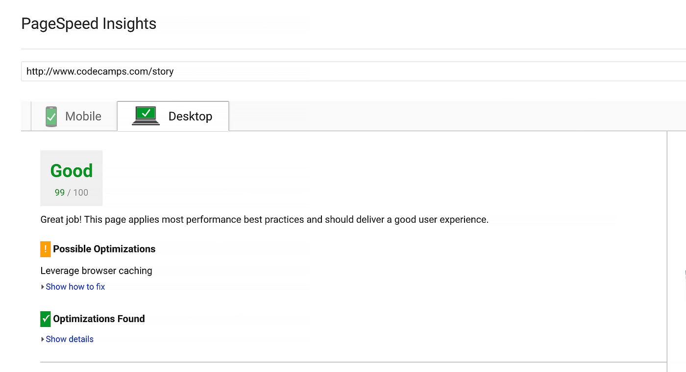Screen dimensions: 686x372
Task: Open the Show details link
Action: click(x=69, y=339)
